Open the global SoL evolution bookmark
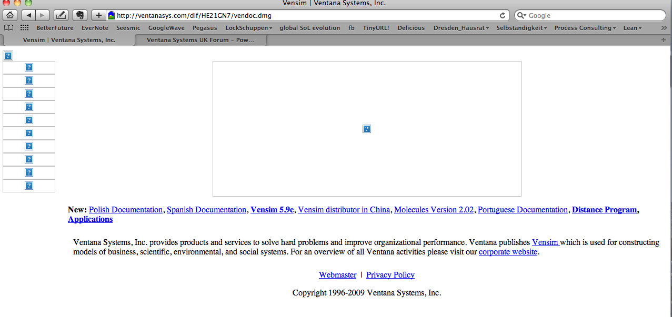 [309, 28]
